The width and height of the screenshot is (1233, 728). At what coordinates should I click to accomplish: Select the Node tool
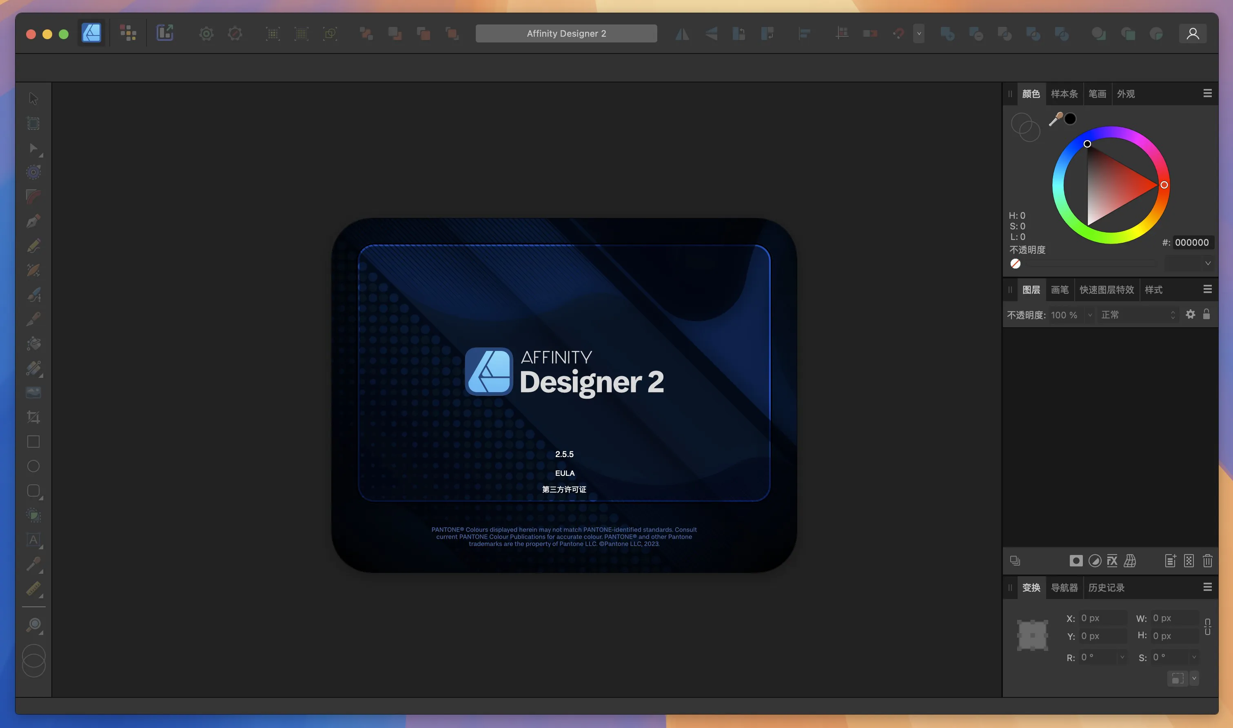pos(33,148)
